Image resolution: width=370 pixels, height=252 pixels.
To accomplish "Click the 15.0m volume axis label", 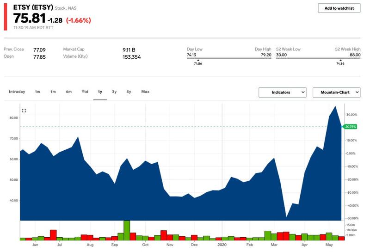I will pos(351,225).
